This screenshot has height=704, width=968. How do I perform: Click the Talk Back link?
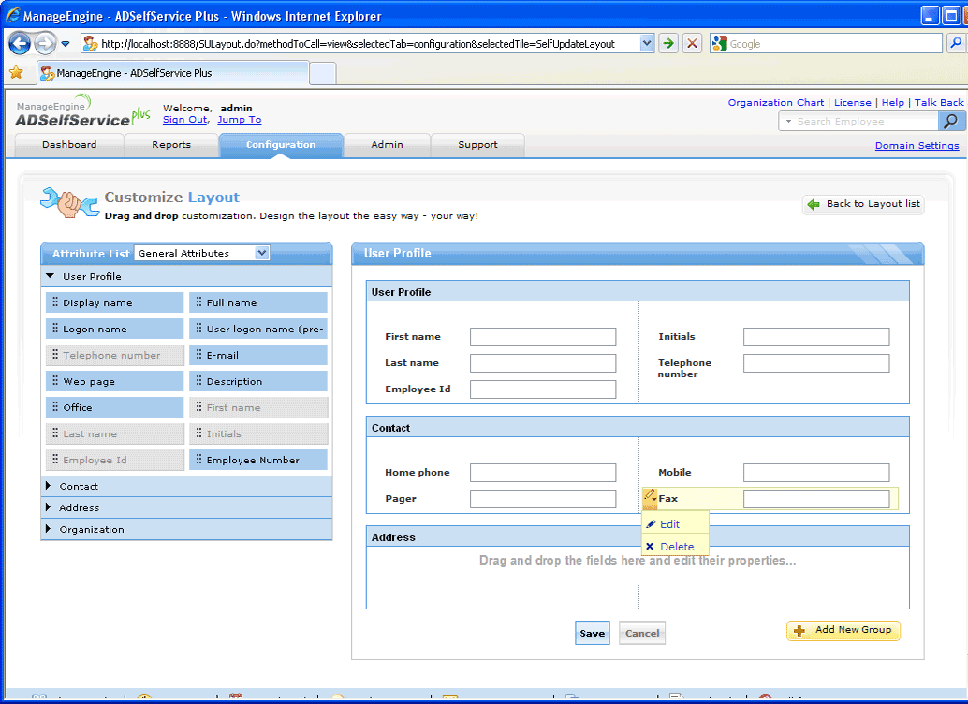tap(938, 103)
